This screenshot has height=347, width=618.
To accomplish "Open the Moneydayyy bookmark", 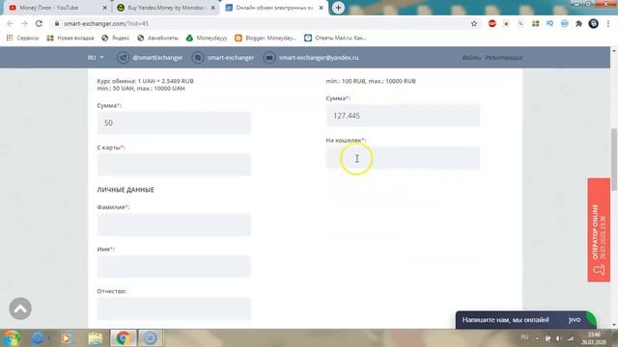I will 207,38.
